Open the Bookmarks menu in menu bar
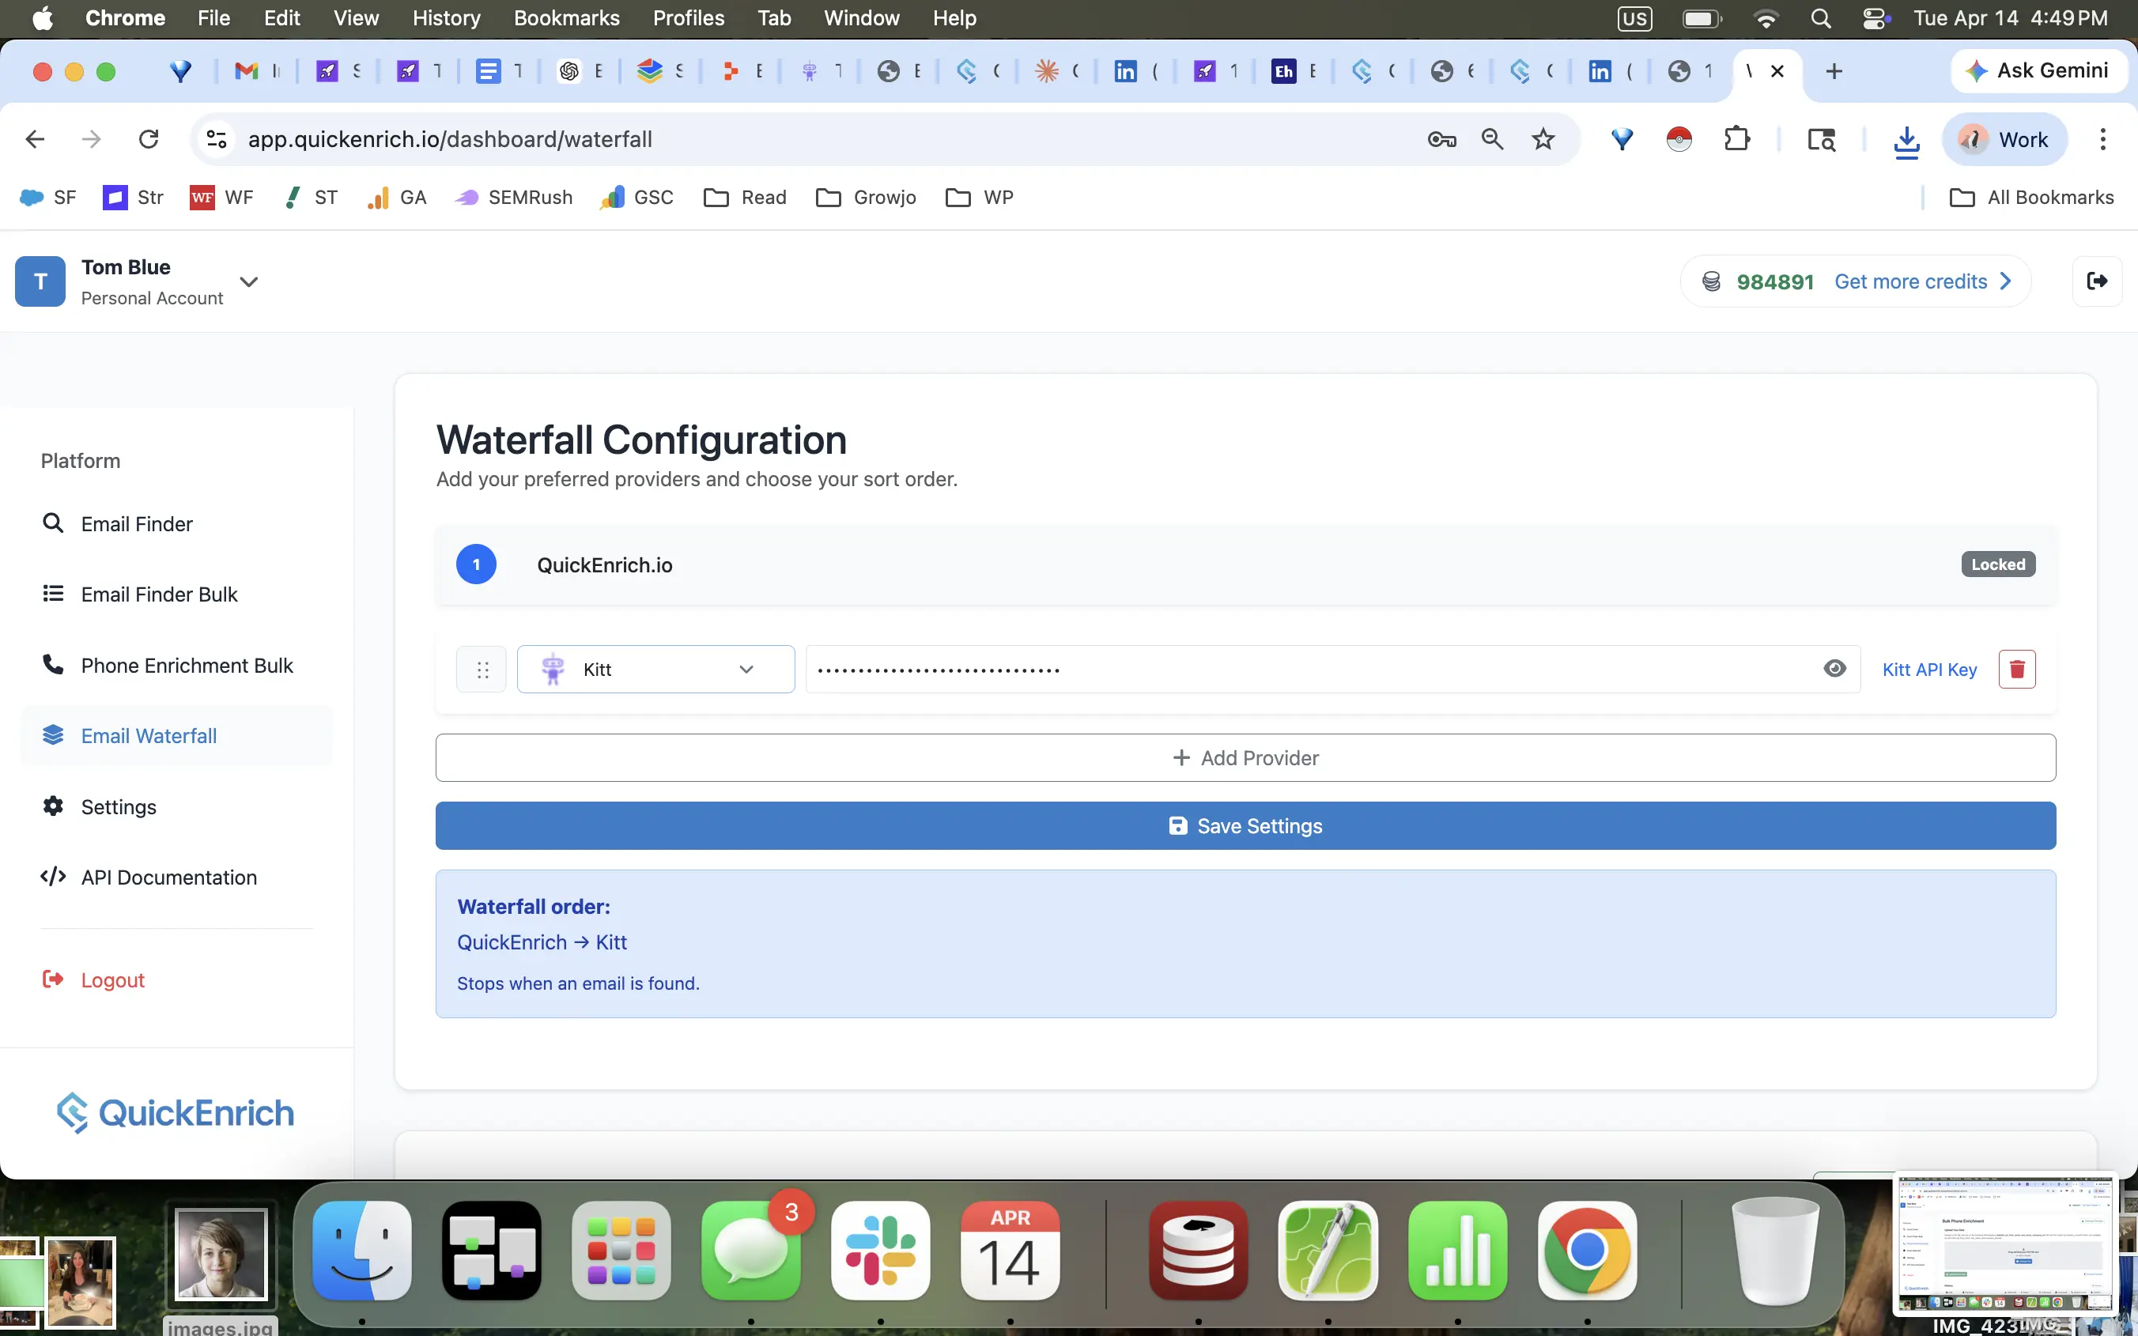The width and height of the screenshot is (2138, 1336). [x=566, y=18]
